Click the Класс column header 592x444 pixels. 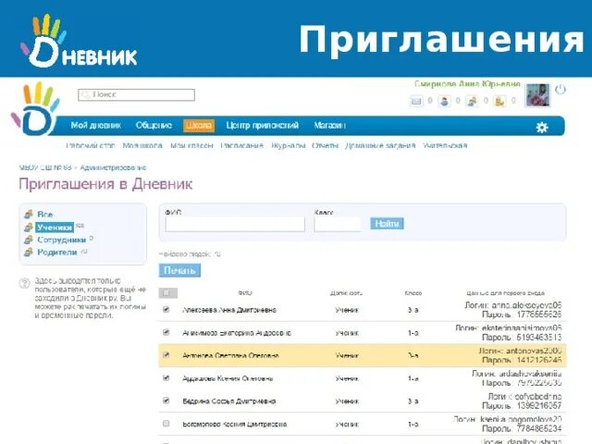pyautogui.click(x=413, y=293)
